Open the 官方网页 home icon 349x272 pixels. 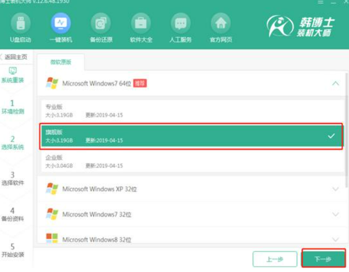click(220, 23)
